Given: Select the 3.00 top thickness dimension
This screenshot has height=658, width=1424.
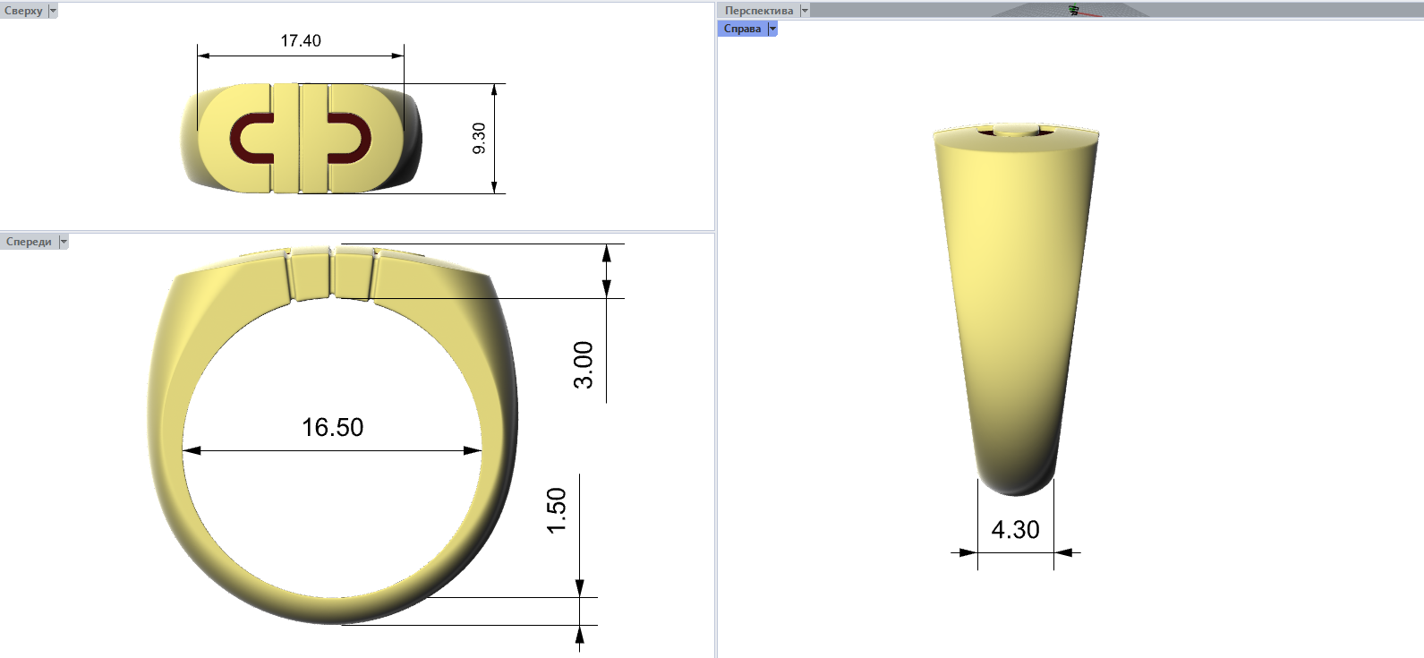Looking at the screenshot, I should pos(583,364).
